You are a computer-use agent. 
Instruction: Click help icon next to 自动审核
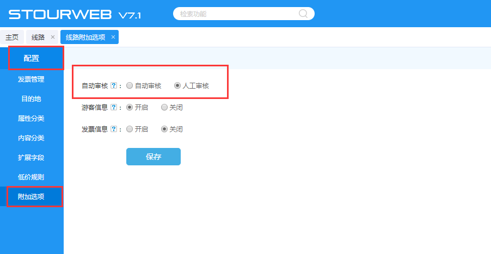(x=114, y=85)
